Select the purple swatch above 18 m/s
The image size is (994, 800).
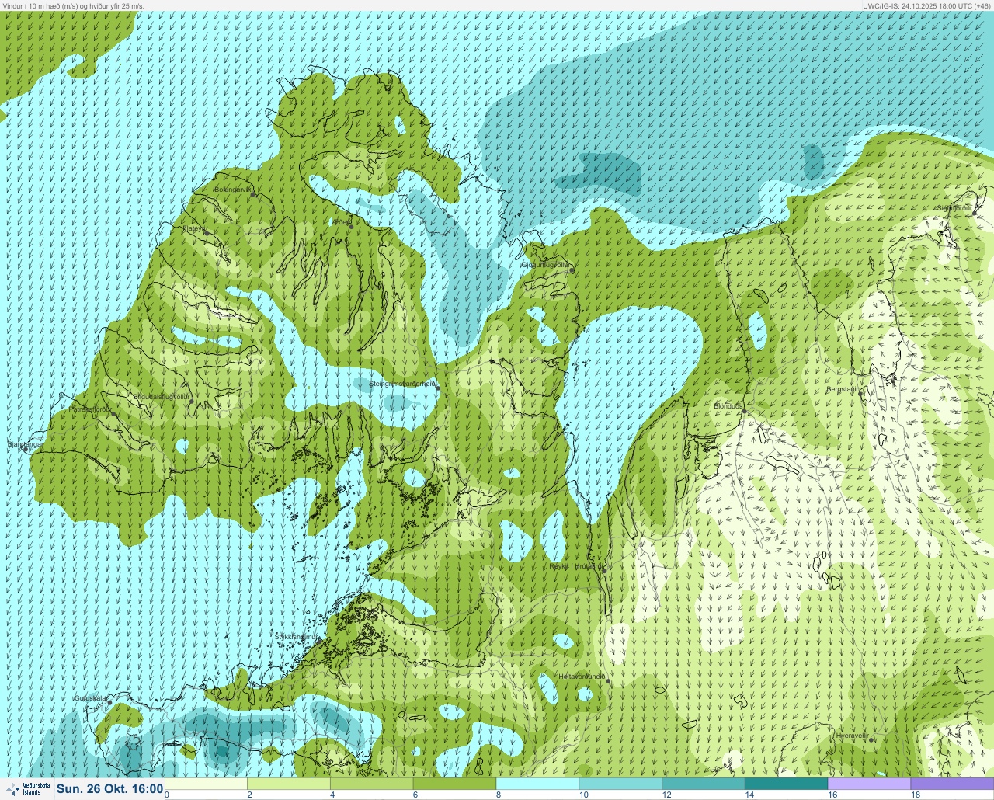pyautogui.click(x=952, y=784)
